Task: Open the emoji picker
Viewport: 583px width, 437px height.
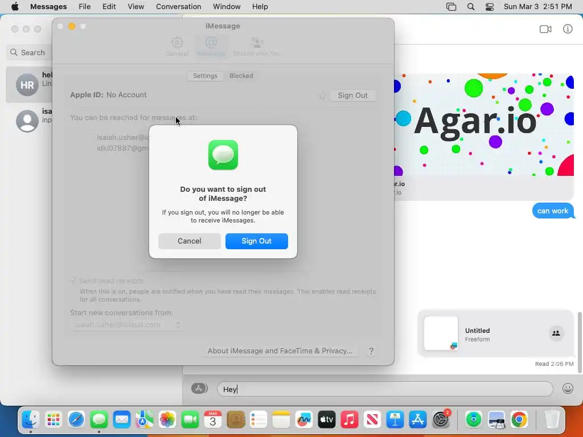Action: pyautogui.click(x=568, y=389)
